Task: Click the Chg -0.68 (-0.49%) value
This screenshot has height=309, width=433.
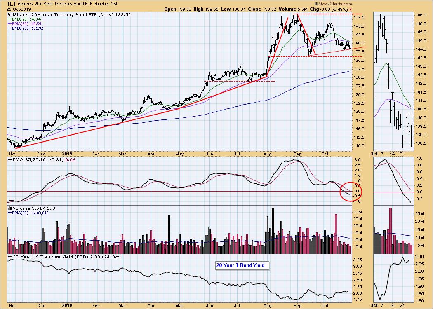Action: [x=329, y=9]
